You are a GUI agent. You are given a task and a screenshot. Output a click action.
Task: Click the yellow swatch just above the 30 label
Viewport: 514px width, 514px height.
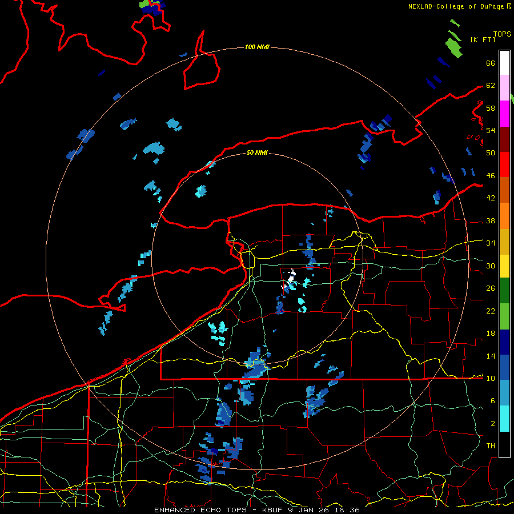504,266
